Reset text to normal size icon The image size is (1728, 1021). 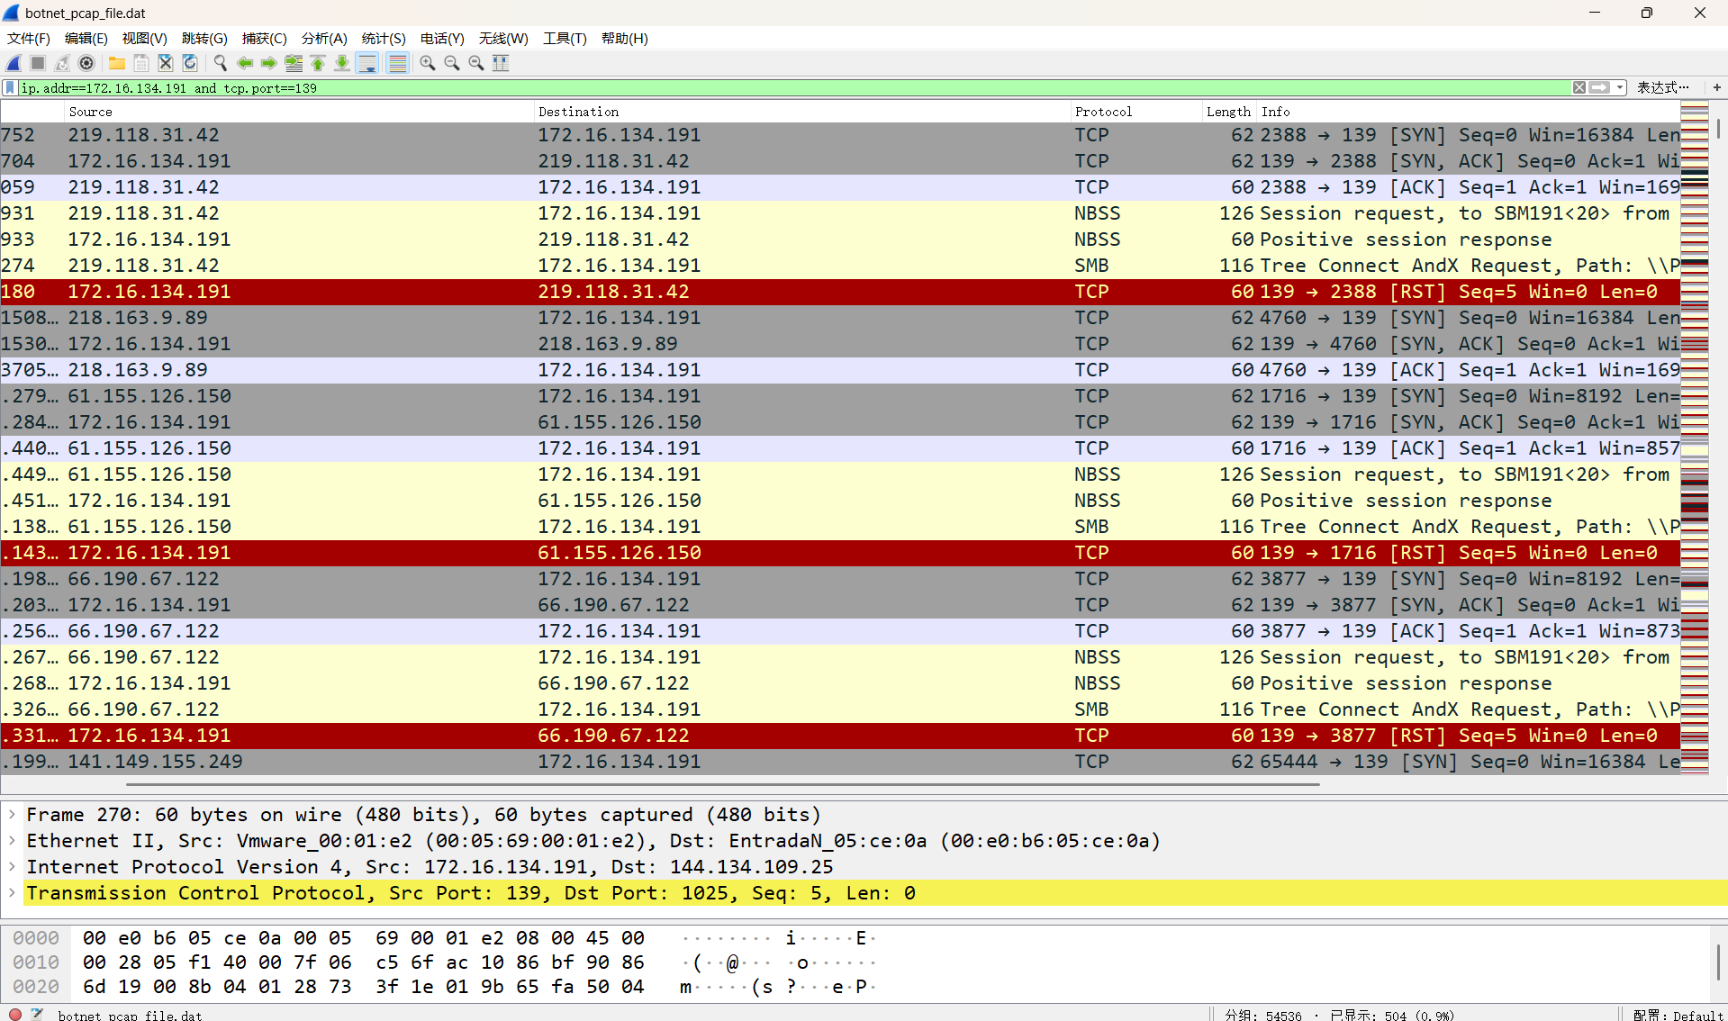[x=476, y=63]
